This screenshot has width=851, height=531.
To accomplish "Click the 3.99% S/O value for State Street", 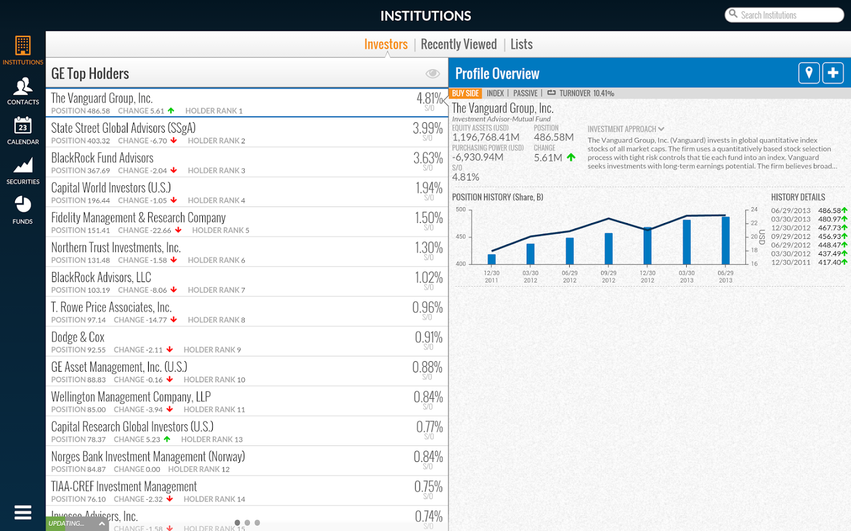I will point(428,129).
